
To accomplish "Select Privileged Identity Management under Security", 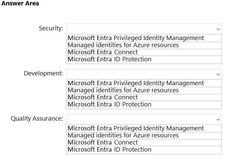I will 136,38.
